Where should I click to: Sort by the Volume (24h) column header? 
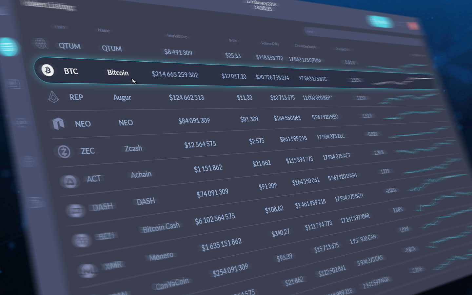(x=270, y=43)
